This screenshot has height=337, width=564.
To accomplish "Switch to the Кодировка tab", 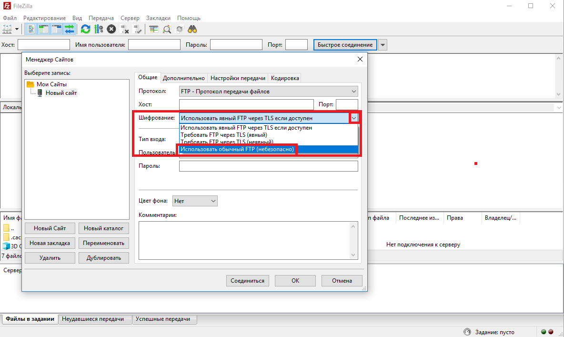I will pos(285,78).
